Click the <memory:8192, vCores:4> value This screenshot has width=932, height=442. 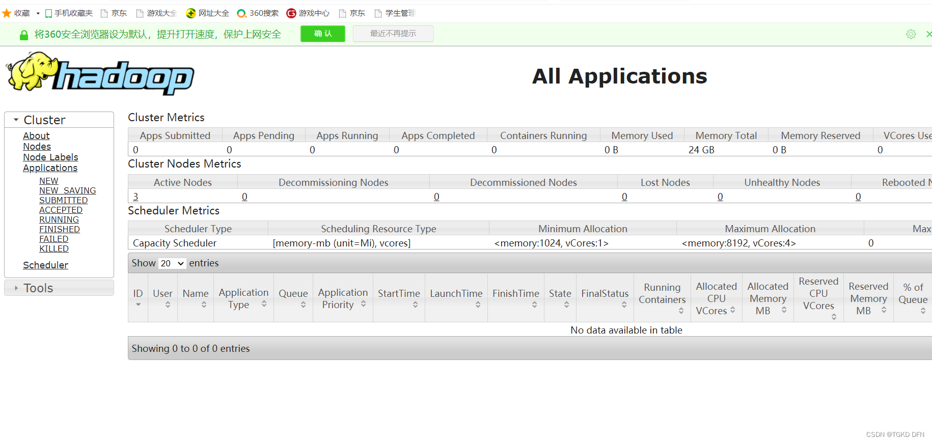[738, 243]
